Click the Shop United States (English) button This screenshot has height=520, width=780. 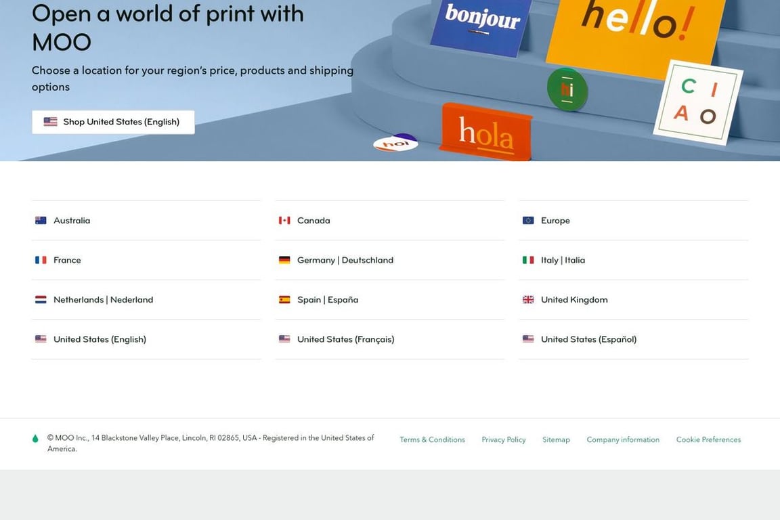114,122
